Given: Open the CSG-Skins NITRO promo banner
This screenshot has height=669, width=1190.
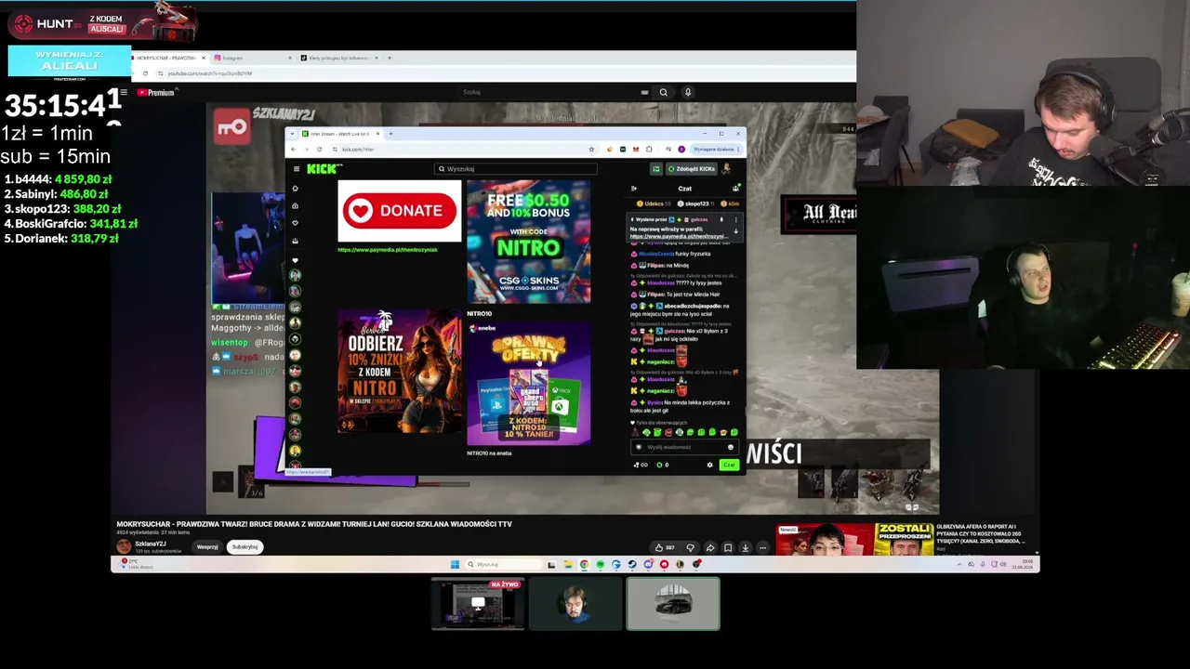Looking at the screenshot, I should pos(528,243).
